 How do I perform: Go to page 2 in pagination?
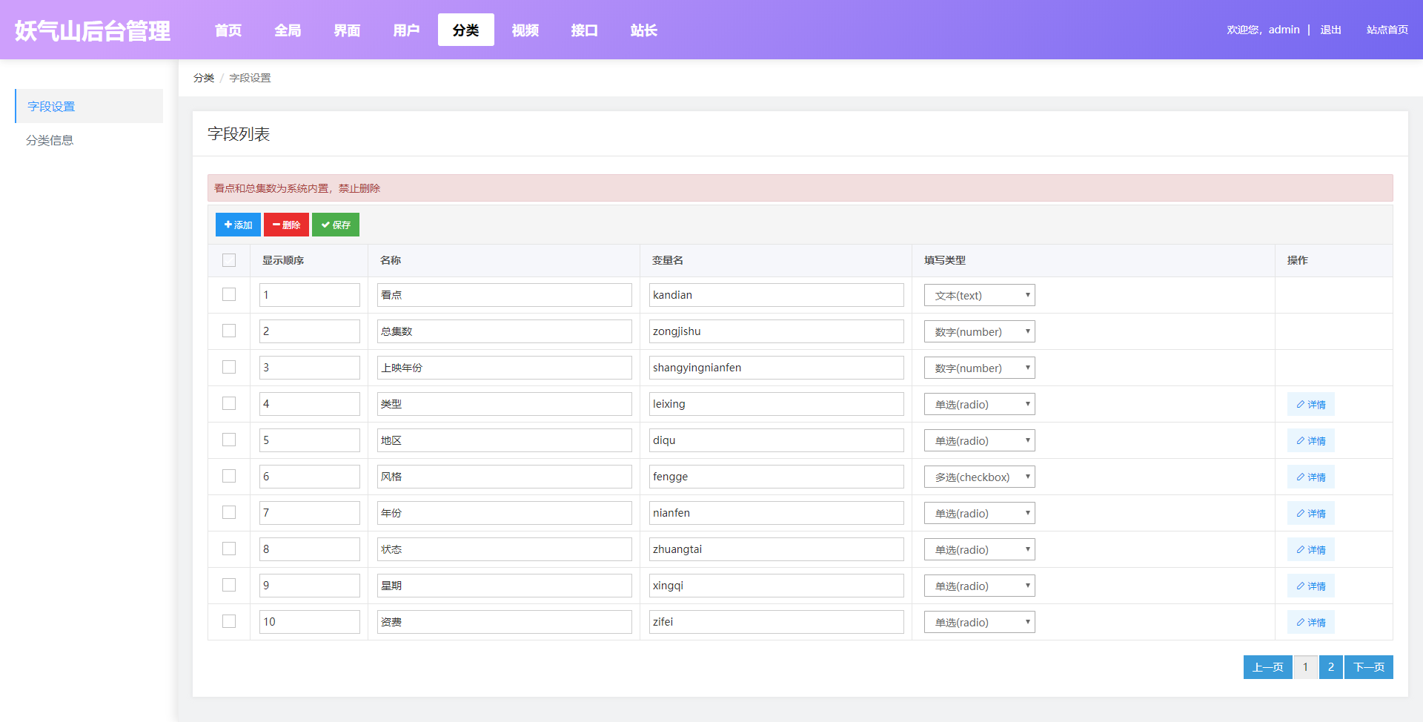(x=1330, y=667)
